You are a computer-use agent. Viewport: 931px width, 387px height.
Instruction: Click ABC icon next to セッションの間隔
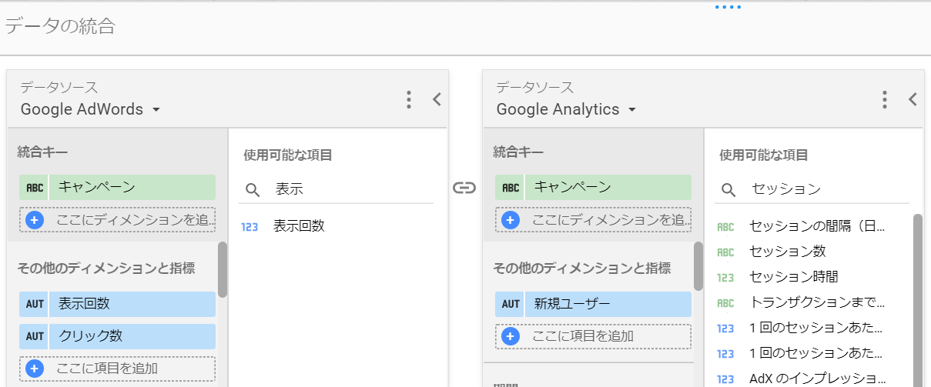click(x=725, y=227)
